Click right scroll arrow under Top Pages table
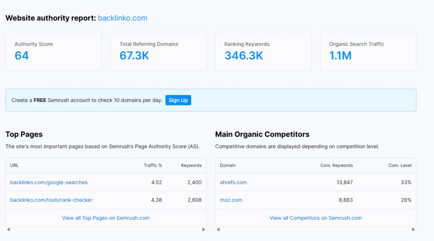This screenshot has height=241, width=434. point(203,230)
